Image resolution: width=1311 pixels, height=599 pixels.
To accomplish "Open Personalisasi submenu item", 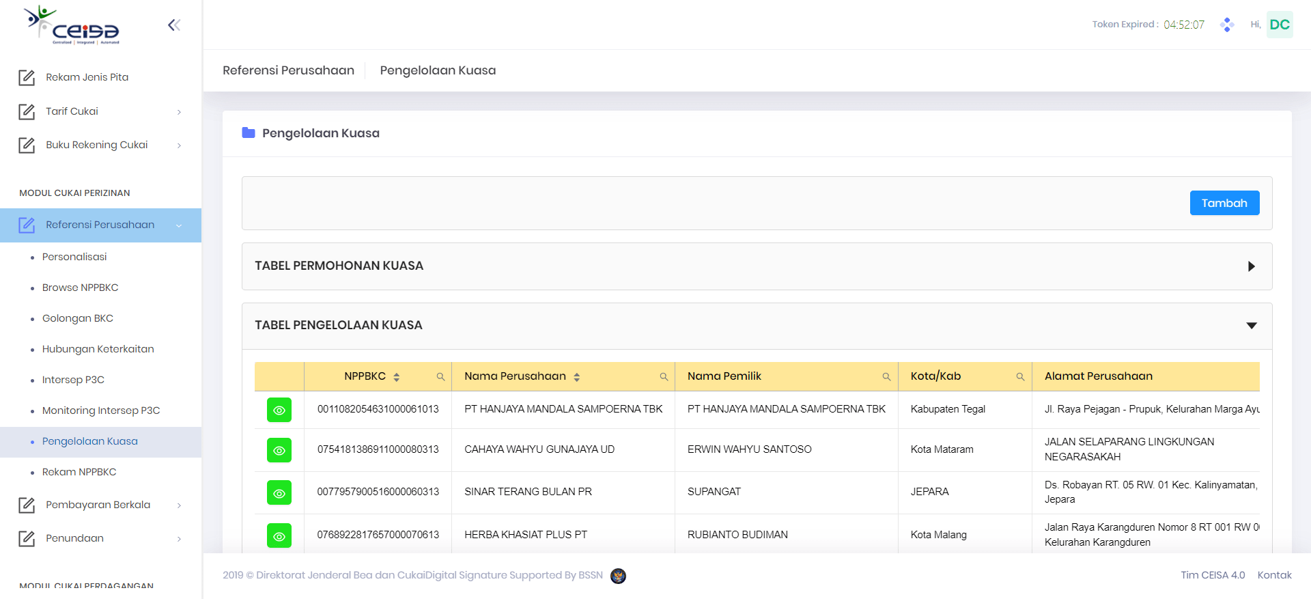I will (74, 257).
